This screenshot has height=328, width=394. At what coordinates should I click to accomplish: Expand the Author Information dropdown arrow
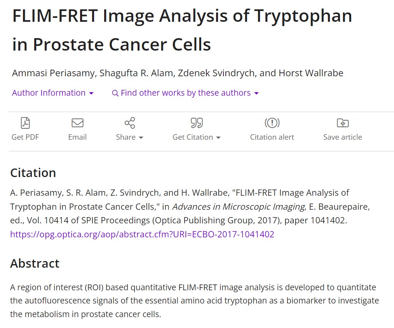coord(91,93)
